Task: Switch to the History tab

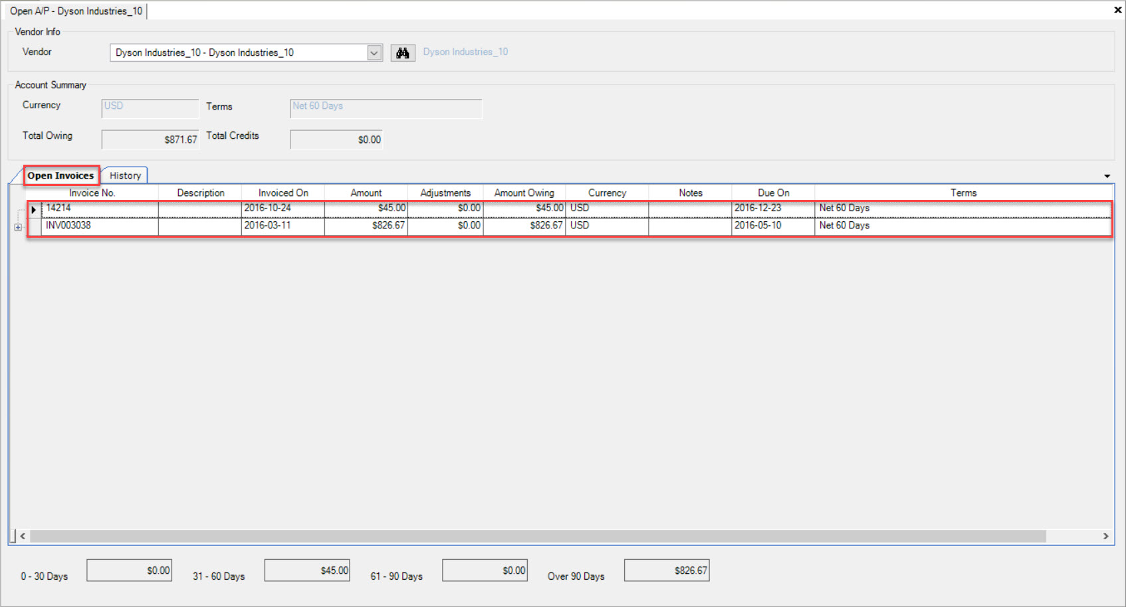Action: tap(125, 175)
